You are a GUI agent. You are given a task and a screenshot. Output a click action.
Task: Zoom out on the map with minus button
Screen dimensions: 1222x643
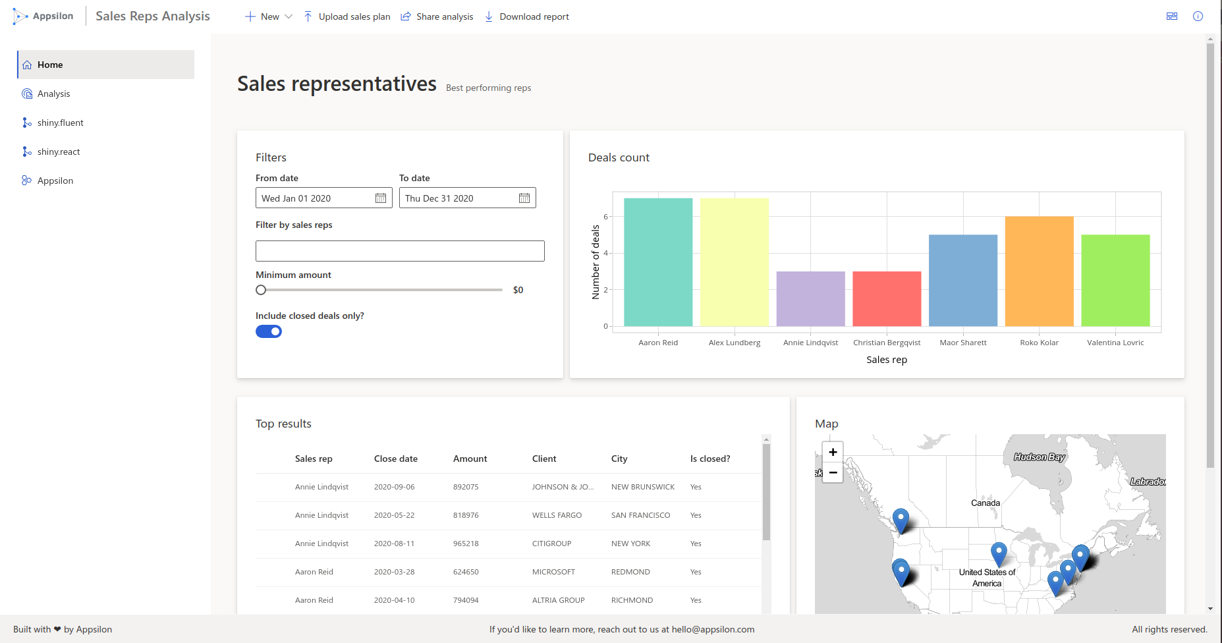tap(832, 472)
